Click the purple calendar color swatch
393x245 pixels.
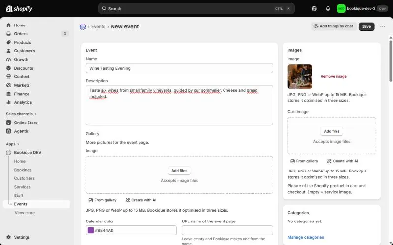[91, 230]
